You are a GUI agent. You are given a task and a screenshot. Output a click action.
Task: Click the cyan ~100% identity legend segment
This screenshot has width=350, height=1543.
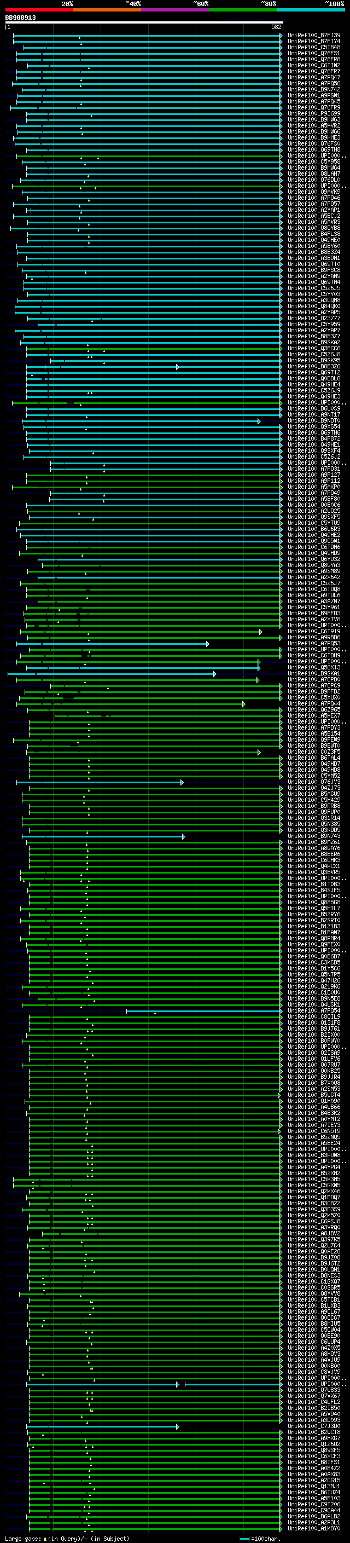[x=311, y=10]
